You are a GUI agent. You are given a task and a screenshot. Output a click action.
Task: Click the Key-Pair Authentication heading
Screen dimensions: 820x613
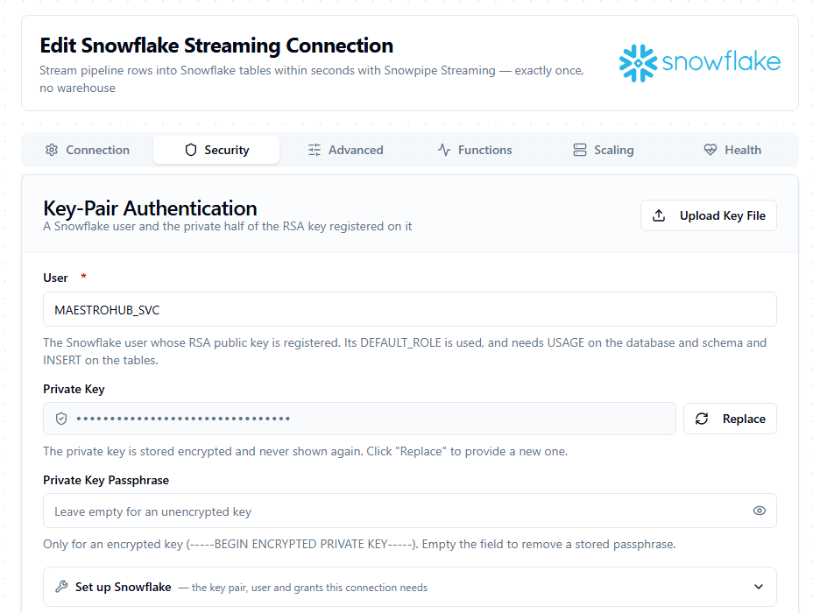[x=150, y=208]
